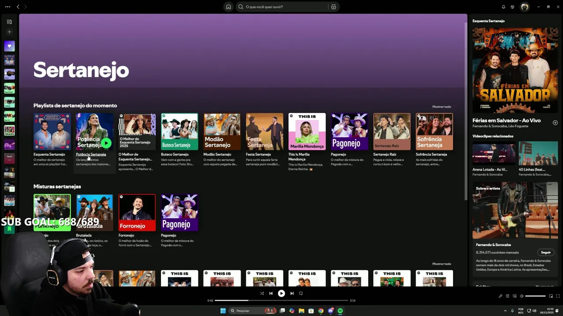Seek on the song progress bar
Screen dimensions: 563x316
click(x=281, y=301)
